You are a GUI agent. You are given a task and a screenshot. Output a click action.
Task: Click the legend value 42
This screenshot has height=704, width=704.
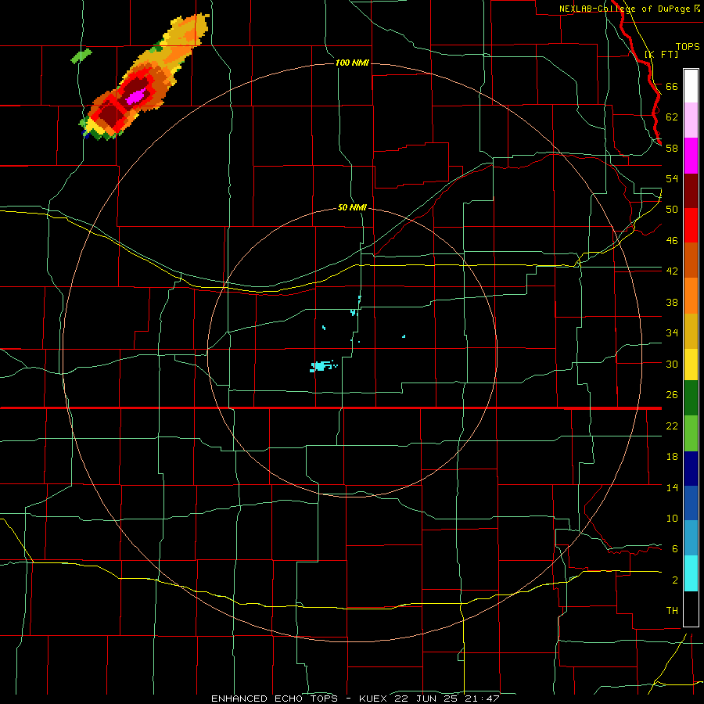click(x=672, y=271)
